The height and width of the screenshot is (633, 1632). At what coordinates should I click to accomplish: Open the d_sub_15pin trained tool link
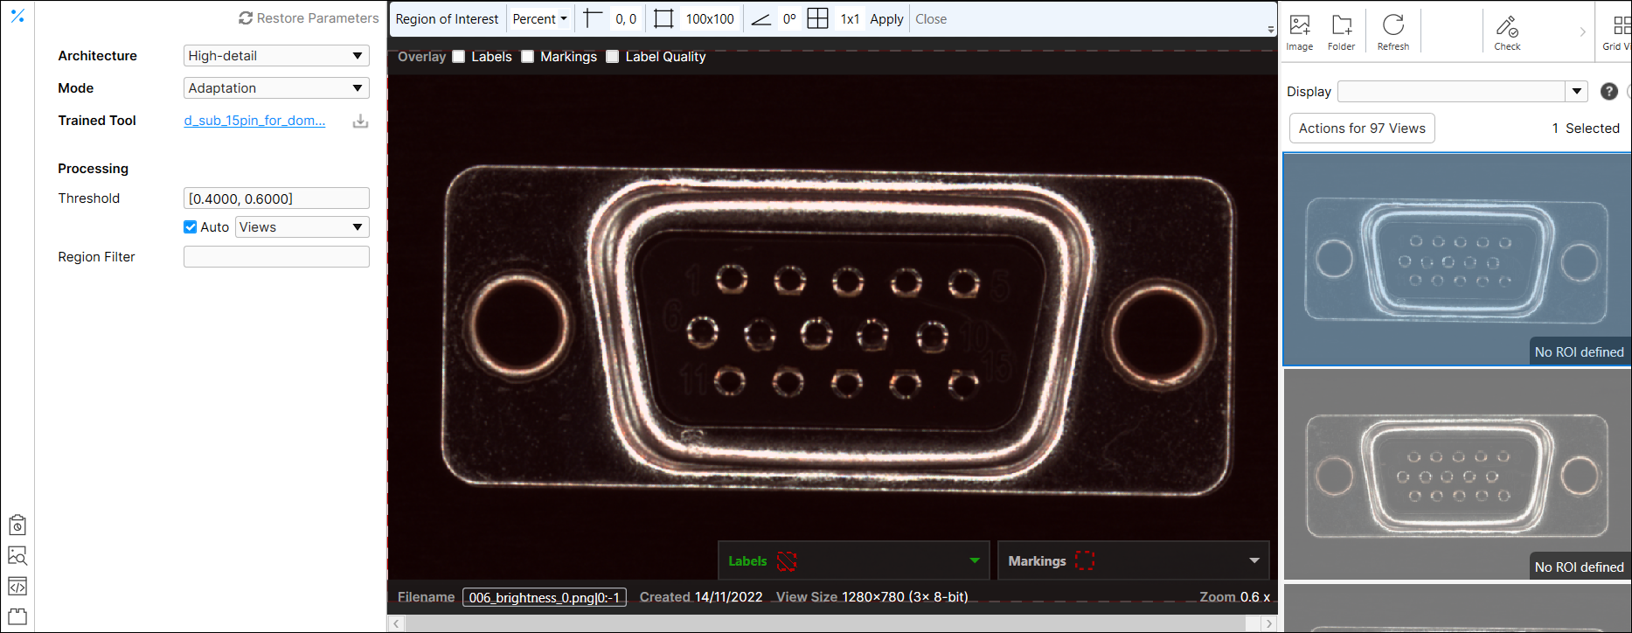254,121
